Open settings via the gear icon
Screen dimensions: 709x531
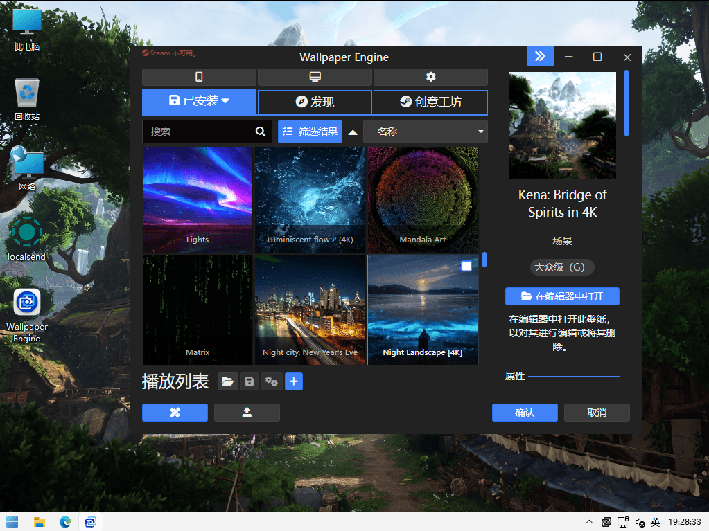[x=430, y=77]
